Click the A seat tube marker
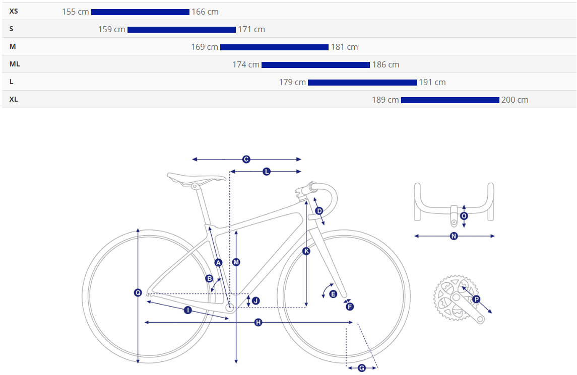 [218, 262]
